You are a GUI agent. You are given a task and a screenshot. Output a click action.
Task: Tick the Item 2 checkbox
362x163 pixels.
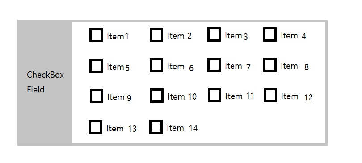click(x=156, y=35)
